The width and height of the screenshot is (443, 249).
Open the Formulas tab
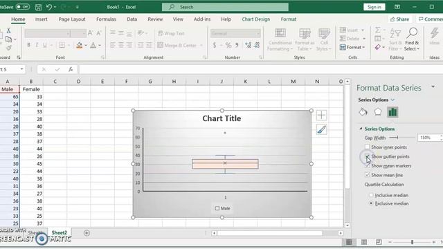106,19
